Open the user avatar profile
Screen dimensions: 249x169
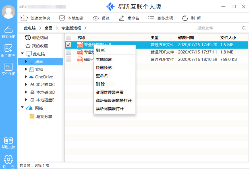[x=9, y=12]
